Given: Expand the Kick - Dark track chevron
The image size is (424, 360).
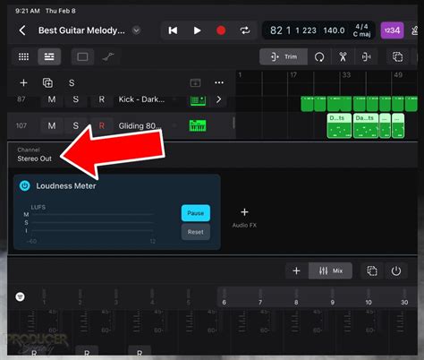Looking at the screenshot, I should [x=218, y=99].
